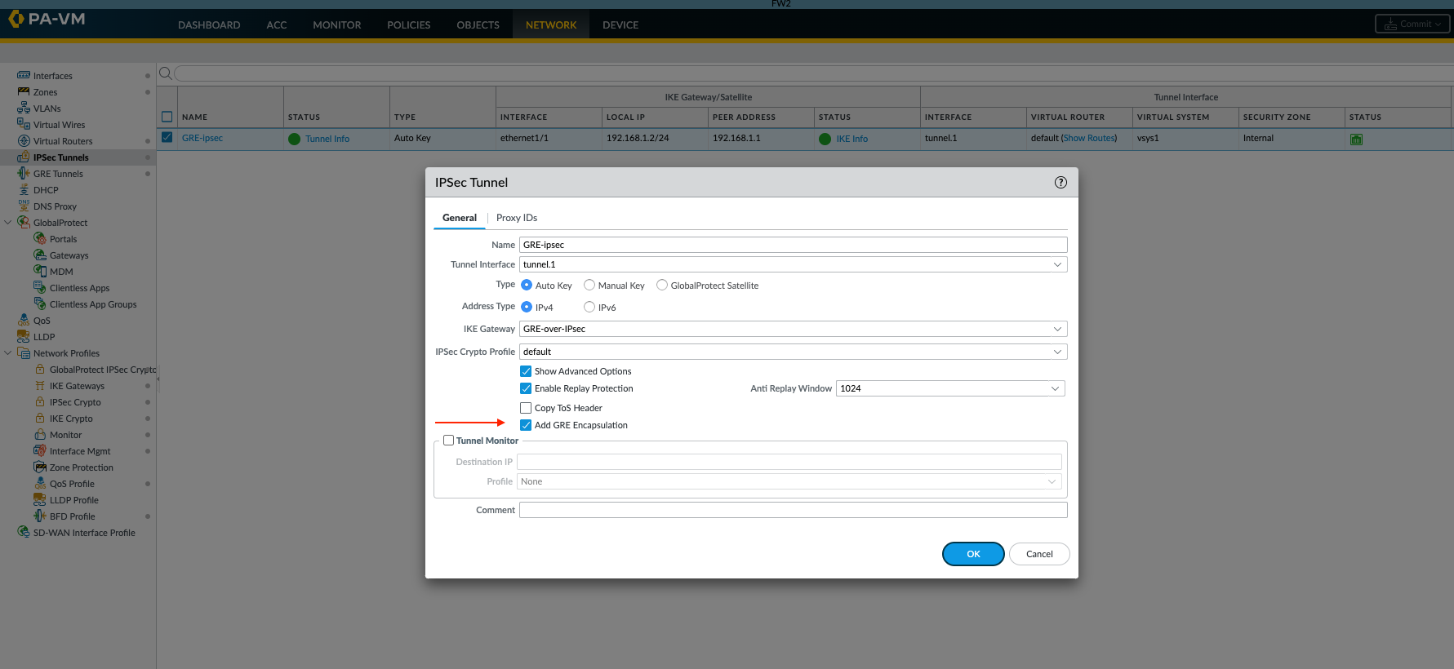This screenshot has width=1454, height=669.
Task: Click the Zone Protection icon
Action: click(40, 467)
